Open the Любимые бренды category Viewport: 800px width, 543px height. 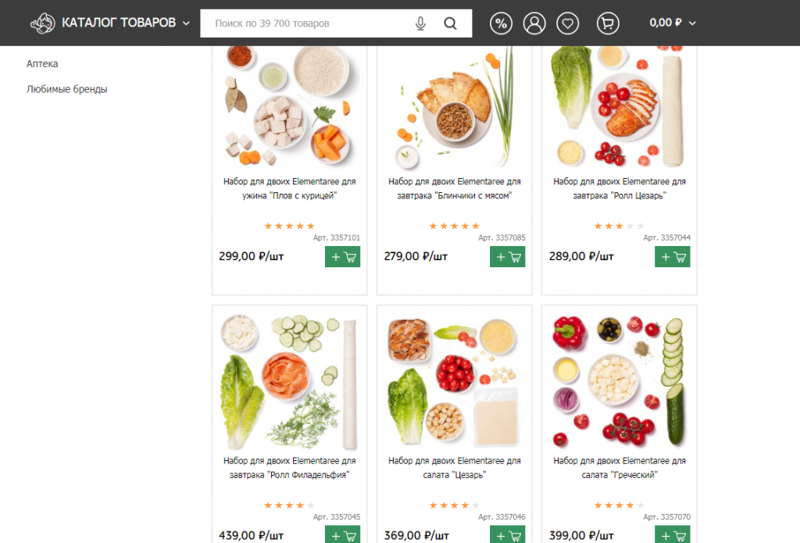(67, 89)
